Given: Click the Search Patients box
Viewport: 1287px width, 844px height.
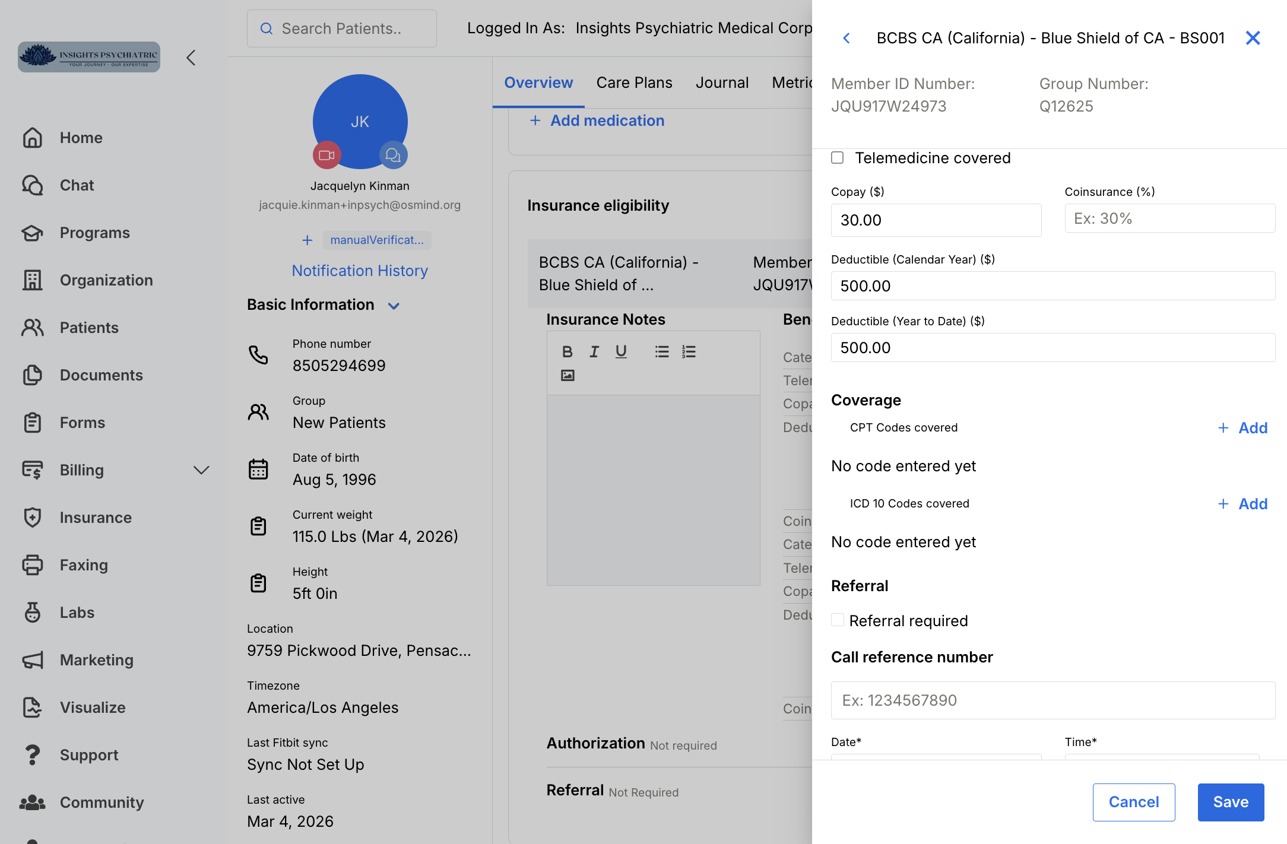Looking at the screenshot, I should pyautogui.click(x=342, y=28).
